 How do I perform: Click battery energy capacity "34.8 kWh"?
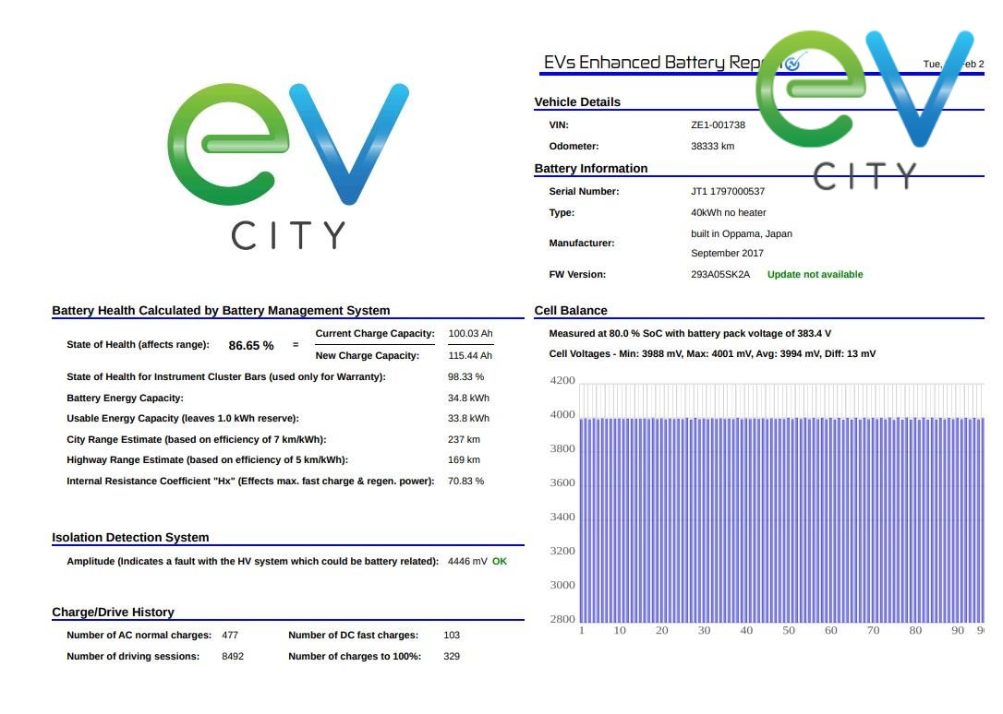[x=468, y=398]
